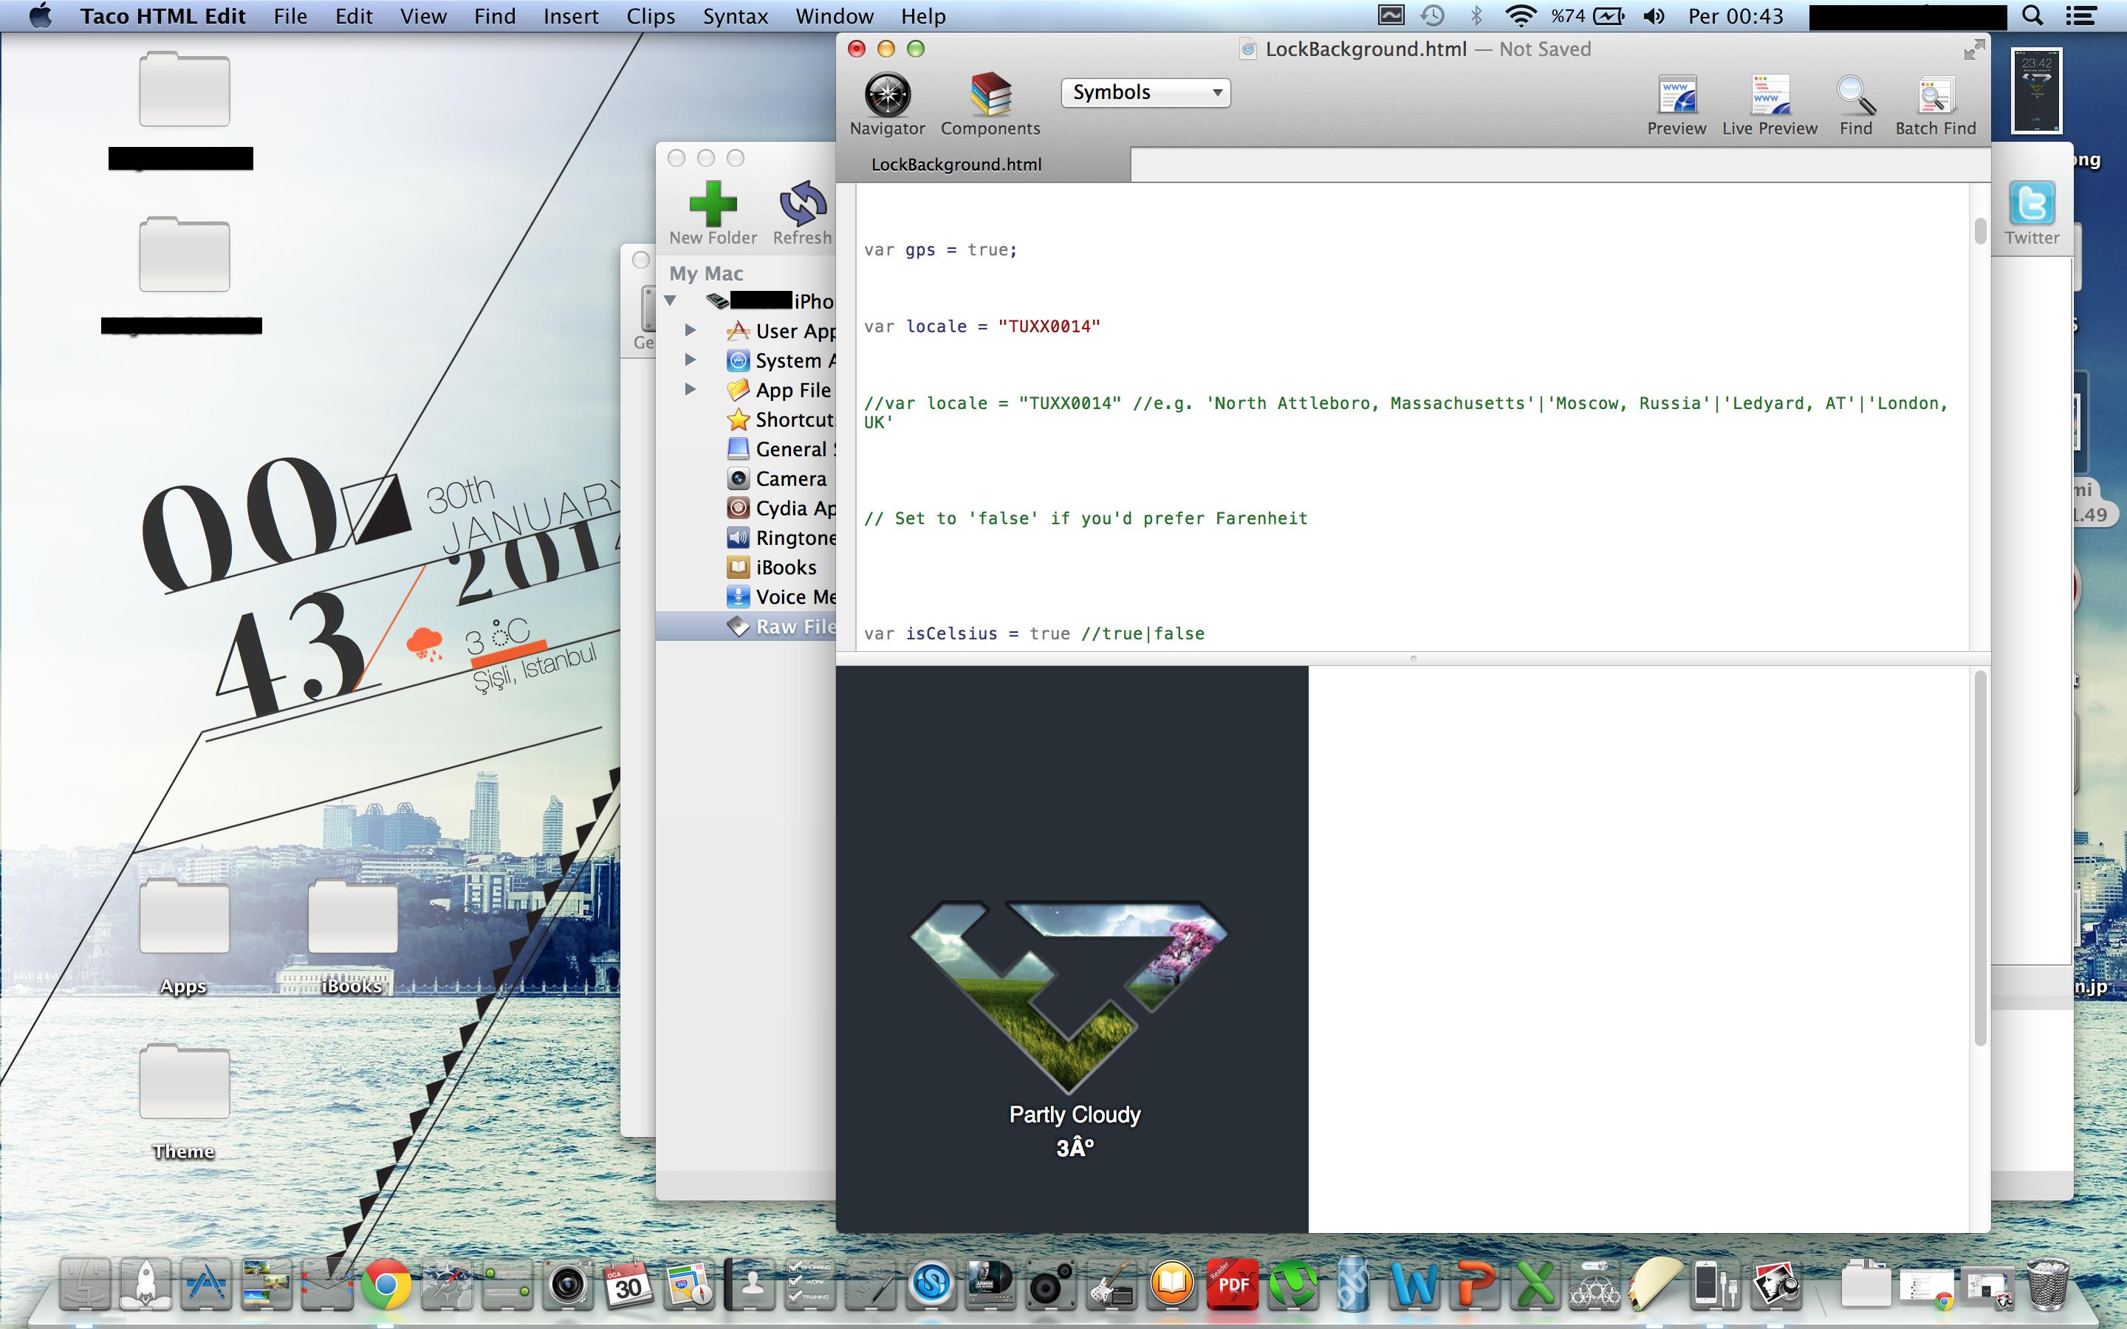Open PDF Reader from the Dock
This screenshot has width=2127, height=1329.
(1232, 1285)
